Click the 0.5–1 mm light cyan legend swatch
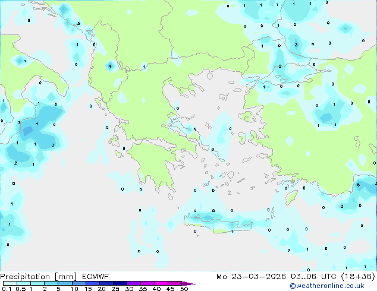This screenshot has height=291, width=377. pyautogui.click(x=24, y=283)
